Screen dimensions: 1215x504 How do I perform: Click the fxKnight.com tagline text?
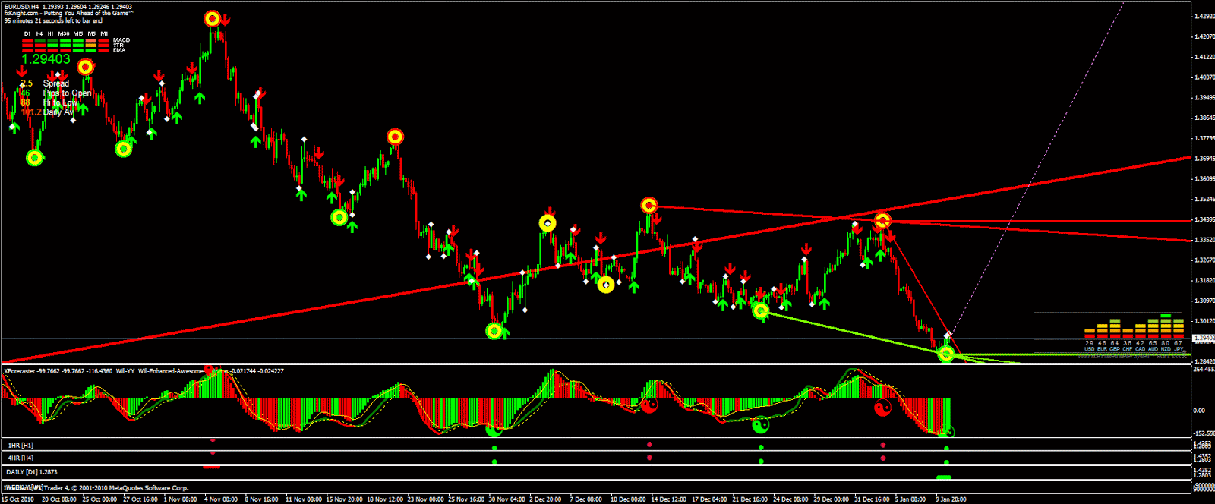click(x=68, y=14)
